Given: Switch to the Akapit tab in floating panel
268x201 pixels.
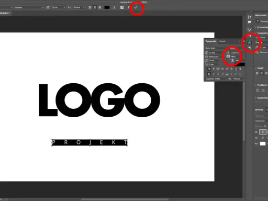Looking at the screenshot, I should (x=222, y=41).
